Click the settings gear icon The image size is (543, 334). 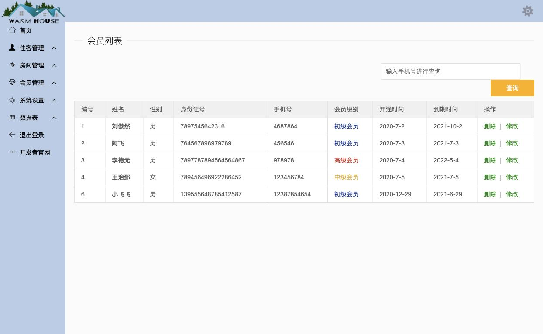click(x=528, y=11)
